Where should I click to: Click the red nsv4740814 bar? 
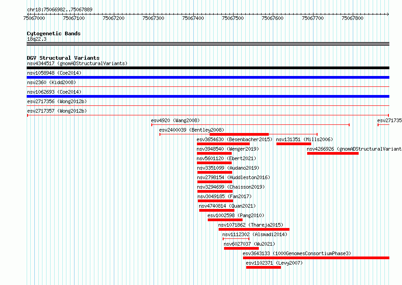click(x=217, y=210)
